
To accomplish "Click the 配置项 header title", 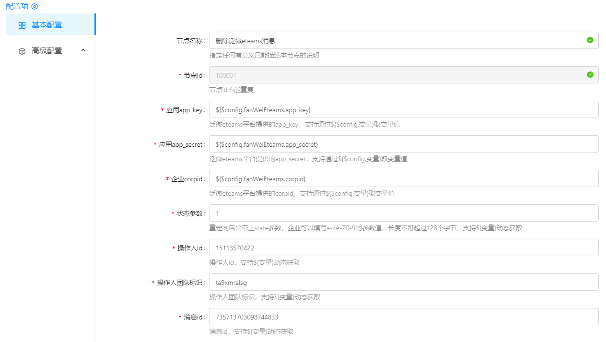I will 17,6.
